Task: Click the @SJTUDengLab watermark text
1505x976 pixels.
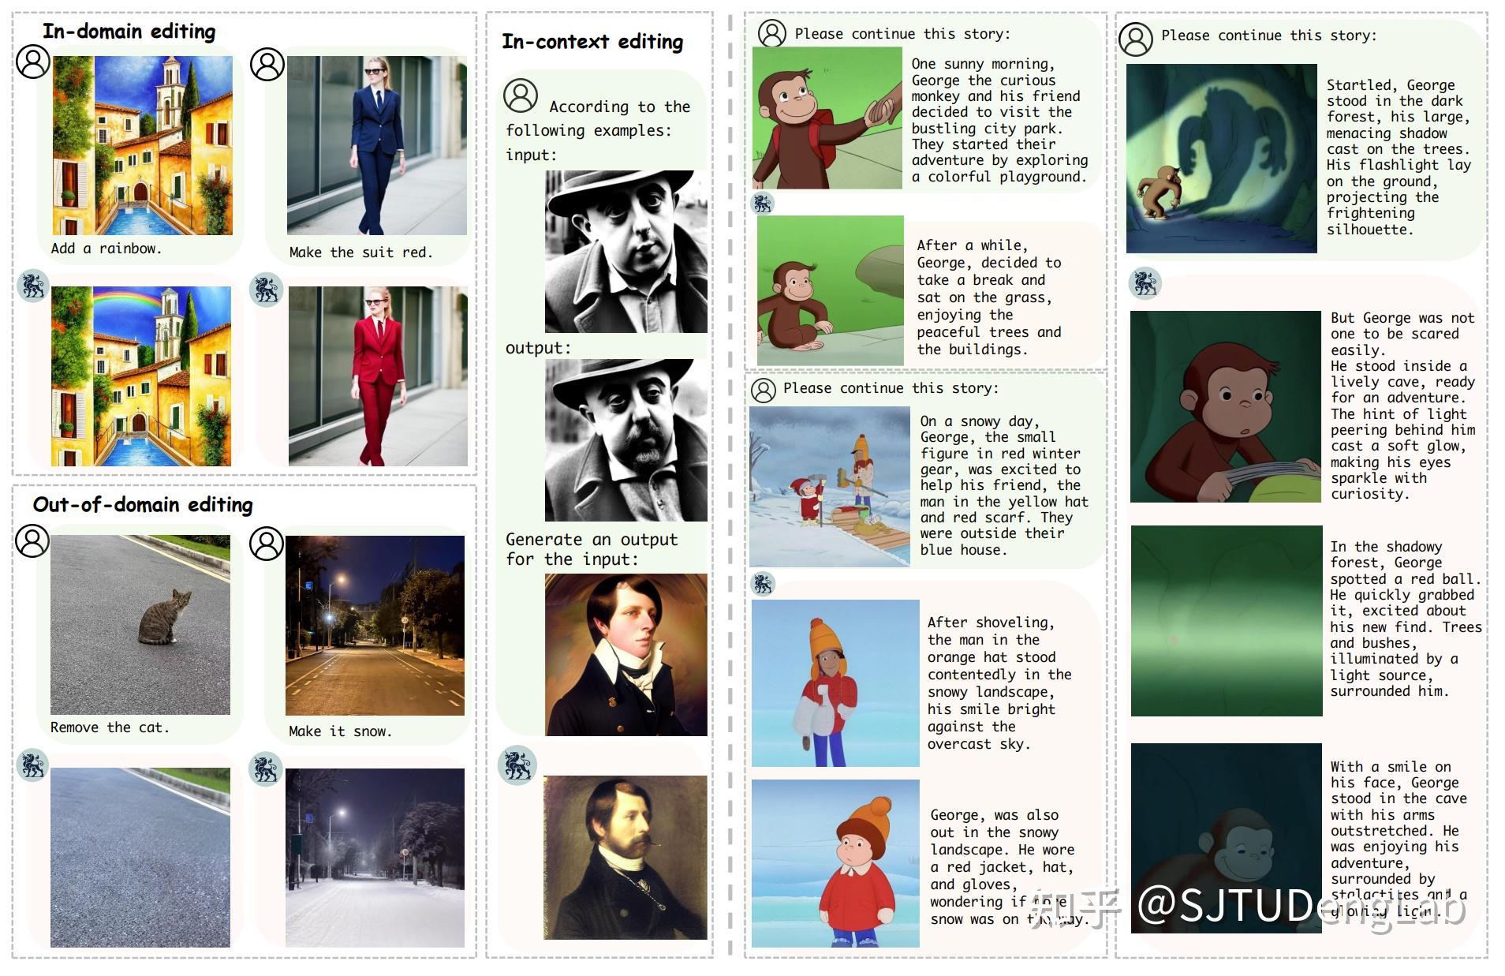Action: [x=1301, y=906]
